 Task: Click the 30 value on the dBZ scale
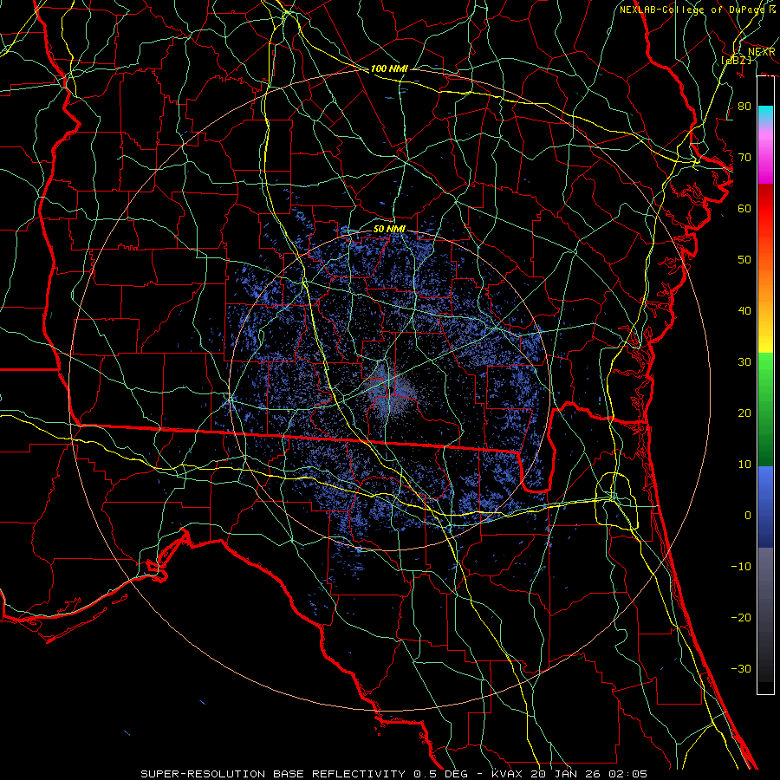(744, 362)
